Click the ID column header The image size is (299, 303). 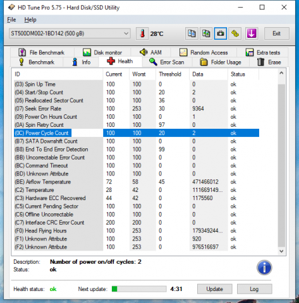pyautogui.click(x=58, y=74)
